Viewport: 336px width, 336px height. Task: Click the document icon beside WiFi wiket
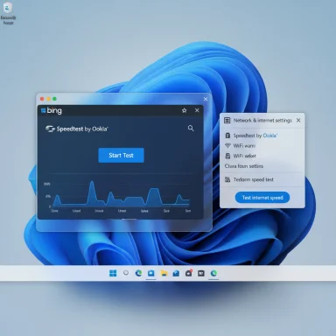pos(227,156)
